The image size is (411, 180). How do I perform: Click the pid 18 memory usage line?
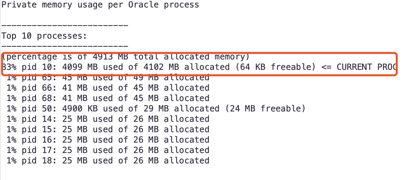tap(108, 161)
